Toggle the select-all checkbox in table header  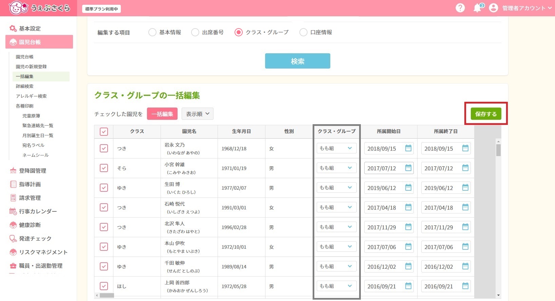pyautogui.click(x=104, y=132)
